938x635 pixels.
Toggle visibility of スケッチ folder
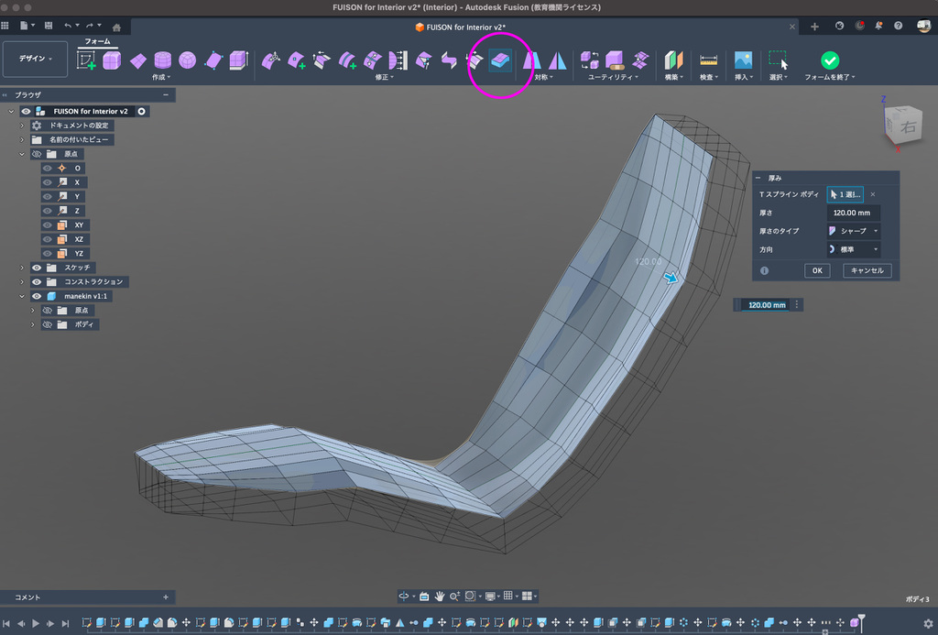(37, 268)
